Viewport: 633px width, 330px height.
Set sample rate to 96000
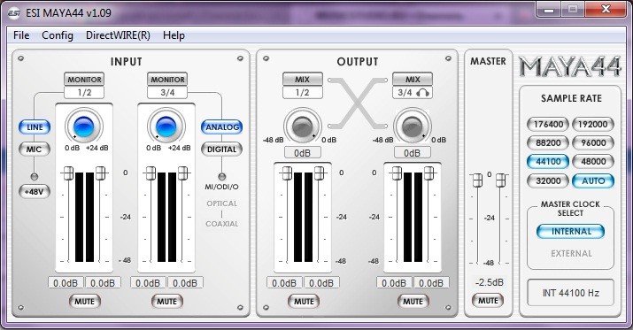click(592, 142)
